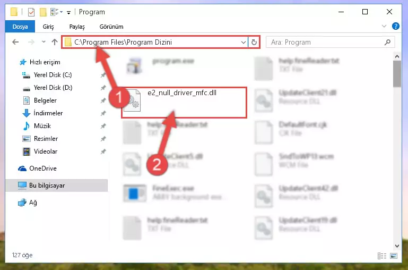Screen dimensions: 408x270
Task: Click the back navigation arrow
Action: (x=15, y=42)
